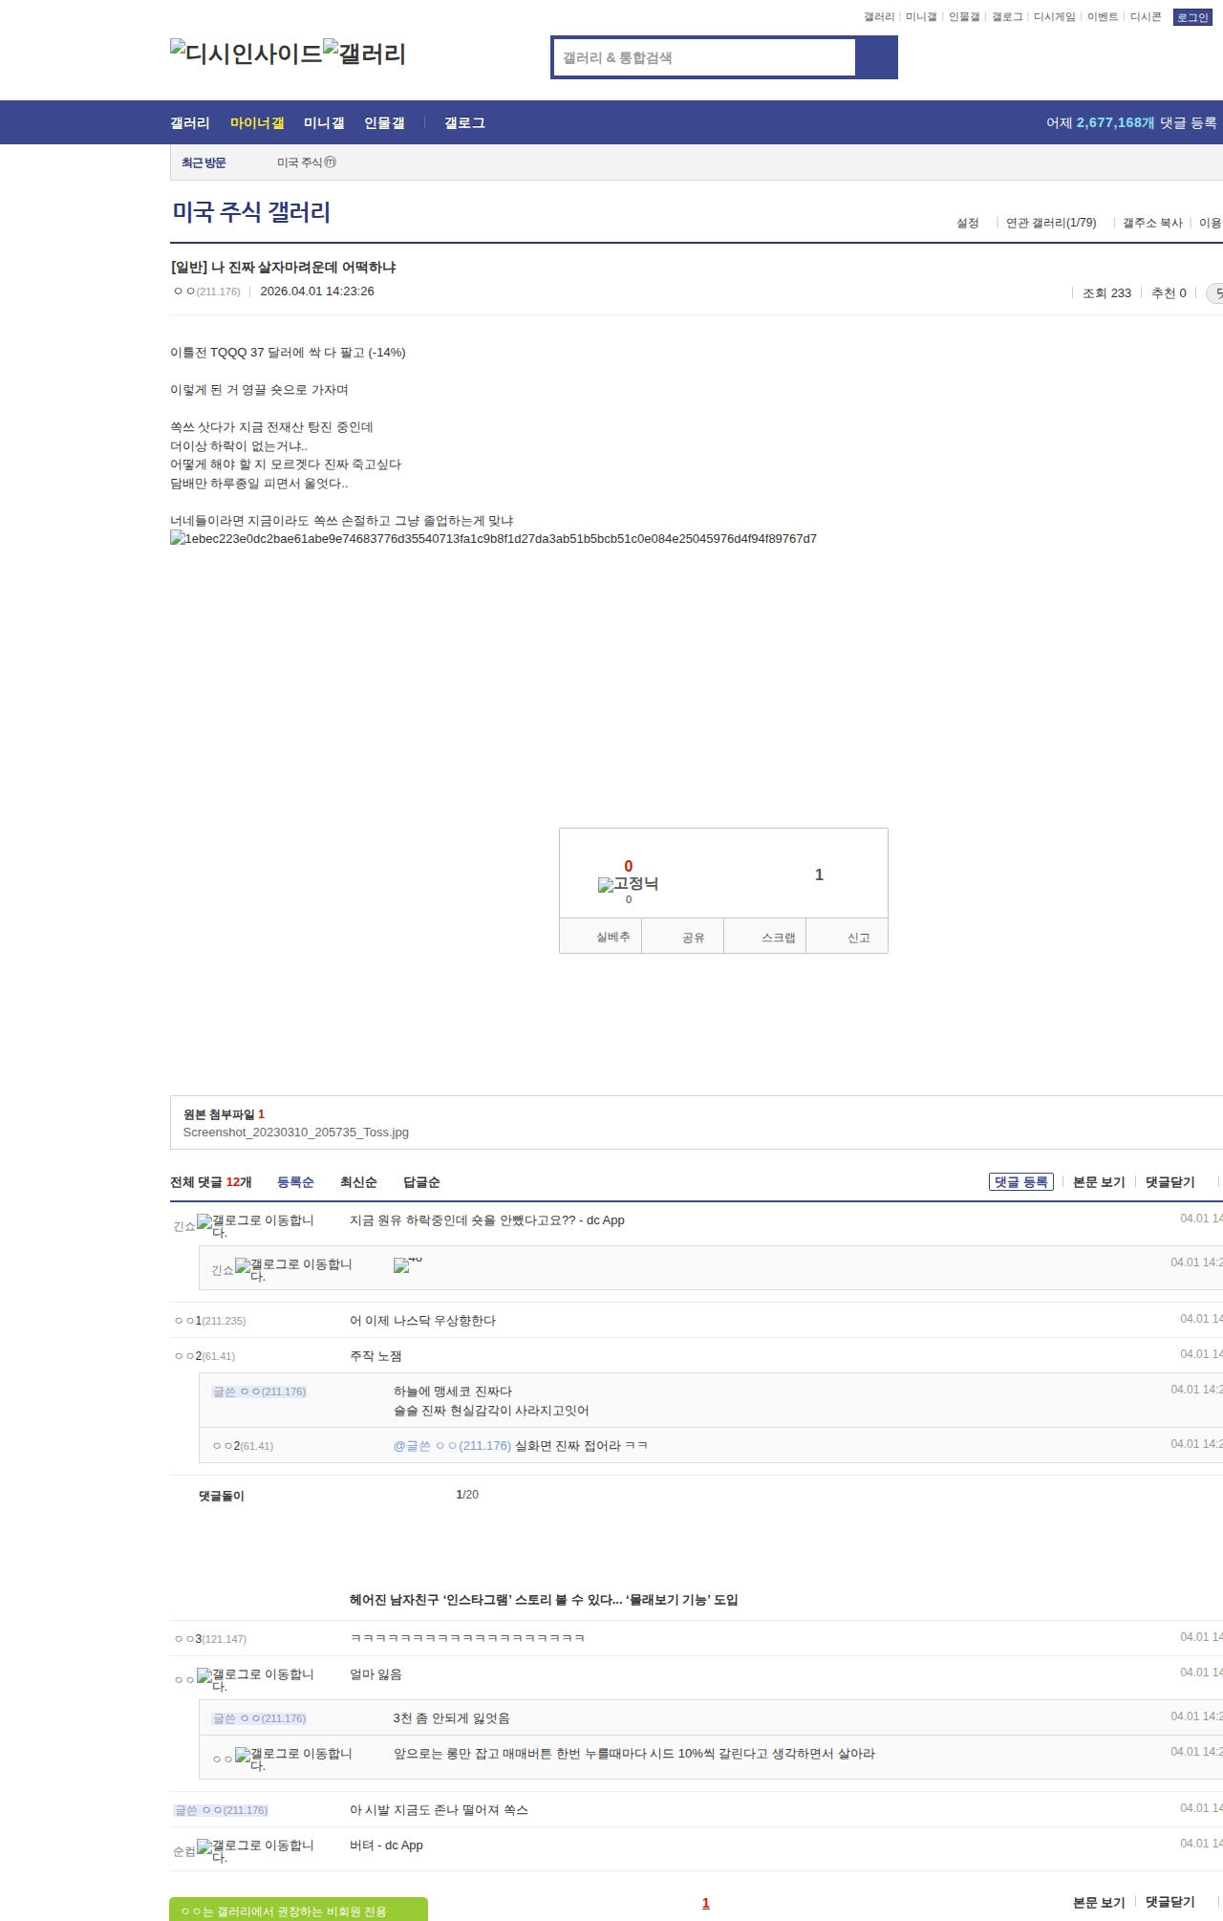
Task: Open 갤러리 in the top utility links
Action: (x=879, y=17)
